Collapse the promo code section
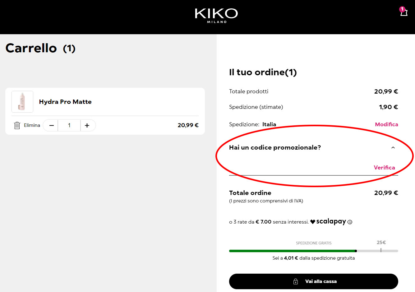 393,147
